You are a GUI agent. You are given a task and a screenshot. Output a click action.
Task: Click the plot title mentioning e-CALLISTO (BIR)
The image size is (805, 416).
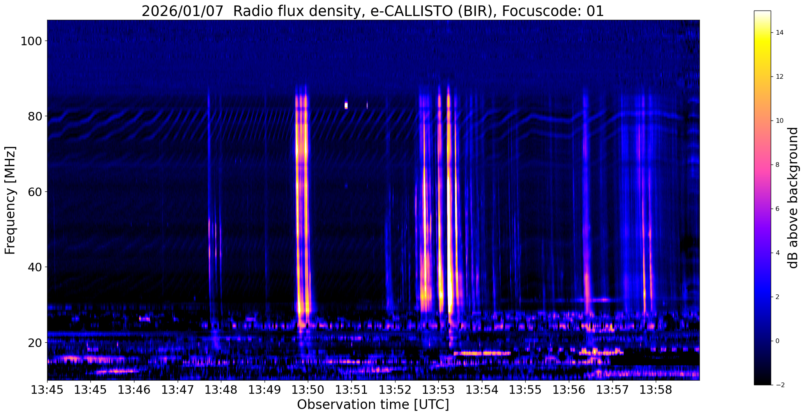(x=372, y=11)
